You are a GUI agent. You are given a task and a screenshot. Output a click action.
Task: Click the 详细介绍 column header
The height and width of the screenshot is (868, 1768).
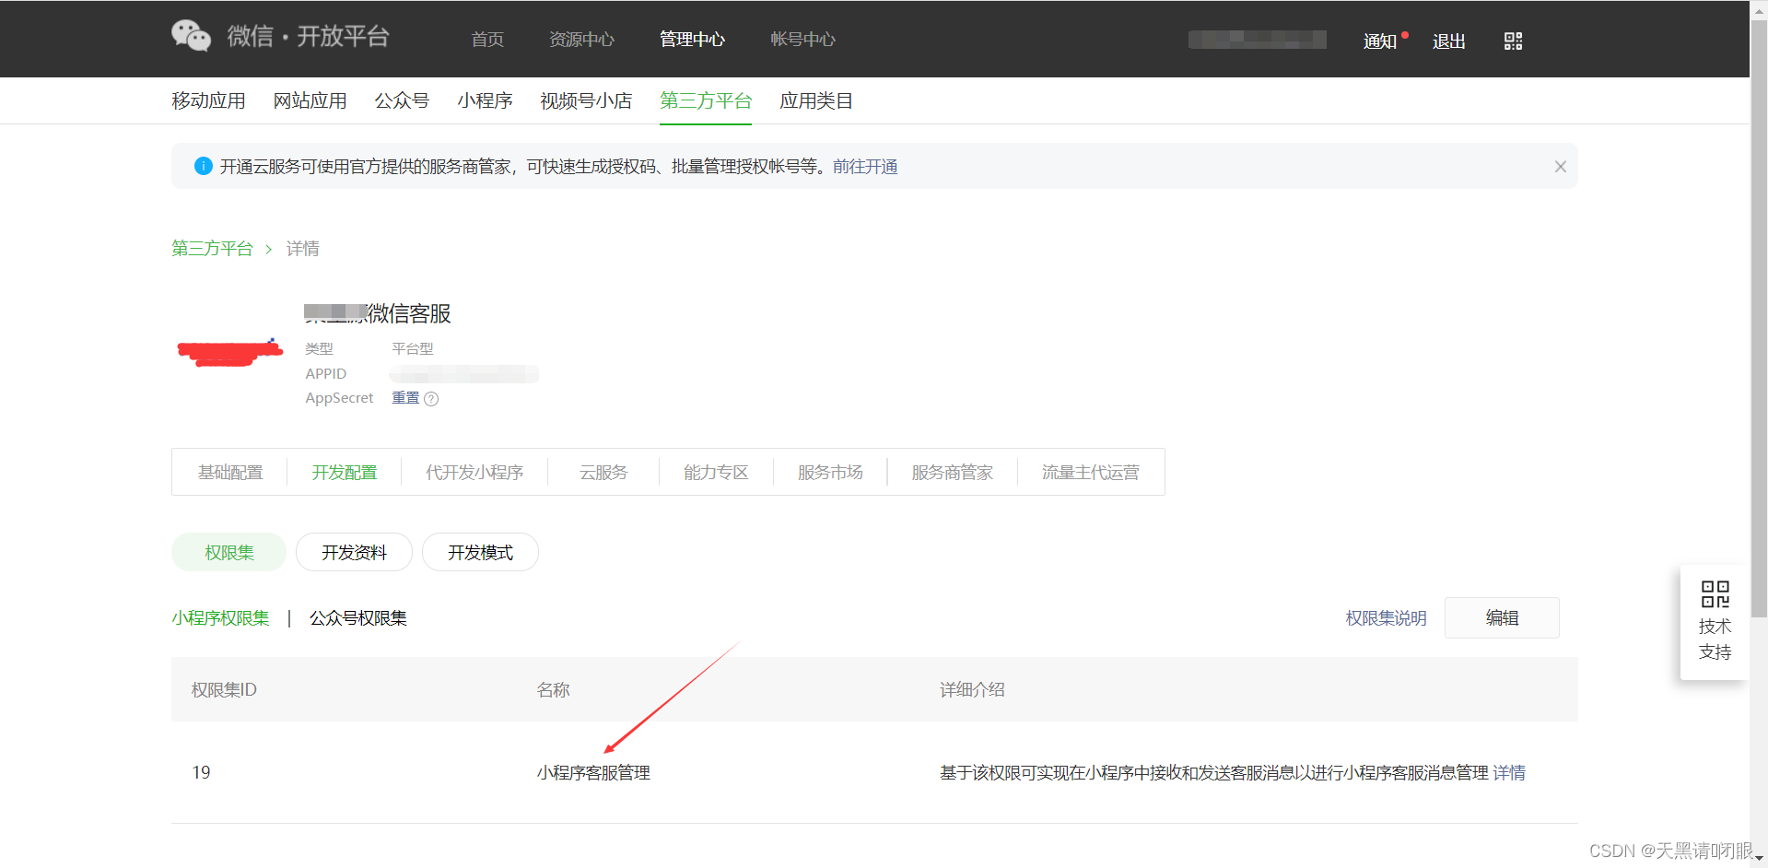pos(972,689)
